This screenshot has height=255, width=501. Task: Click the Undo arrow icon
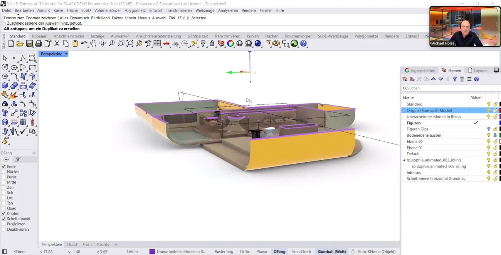[84, 44]
